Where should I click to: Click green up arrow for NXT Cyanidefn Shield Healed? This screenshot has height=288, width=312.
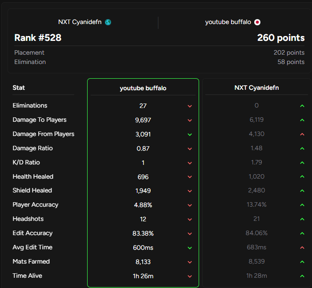pyautogui.click(x=302, y=191)
